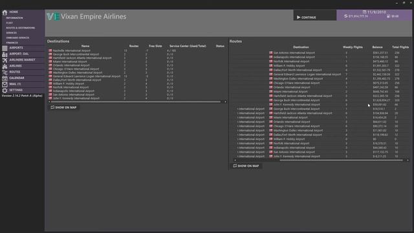
Task: Open Services submenu under Home
Action: click(12, 33)
